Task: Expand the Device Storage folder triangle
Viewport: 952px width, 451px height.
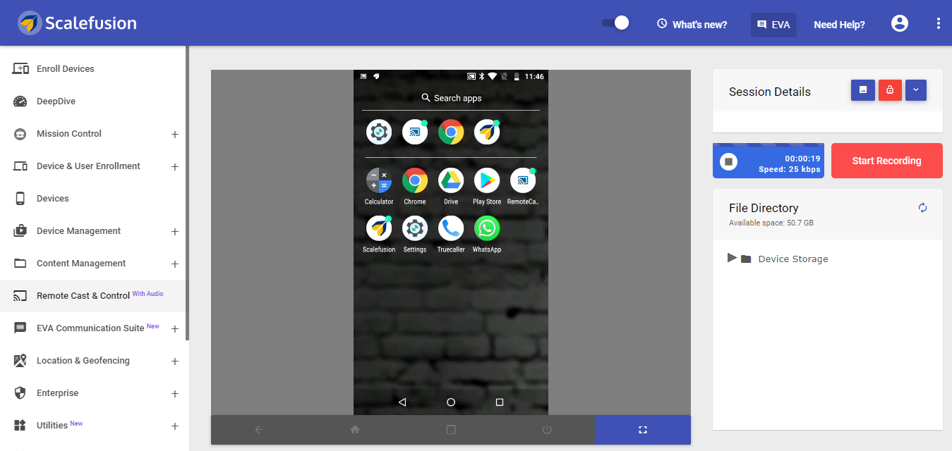Action: (732, 258)
